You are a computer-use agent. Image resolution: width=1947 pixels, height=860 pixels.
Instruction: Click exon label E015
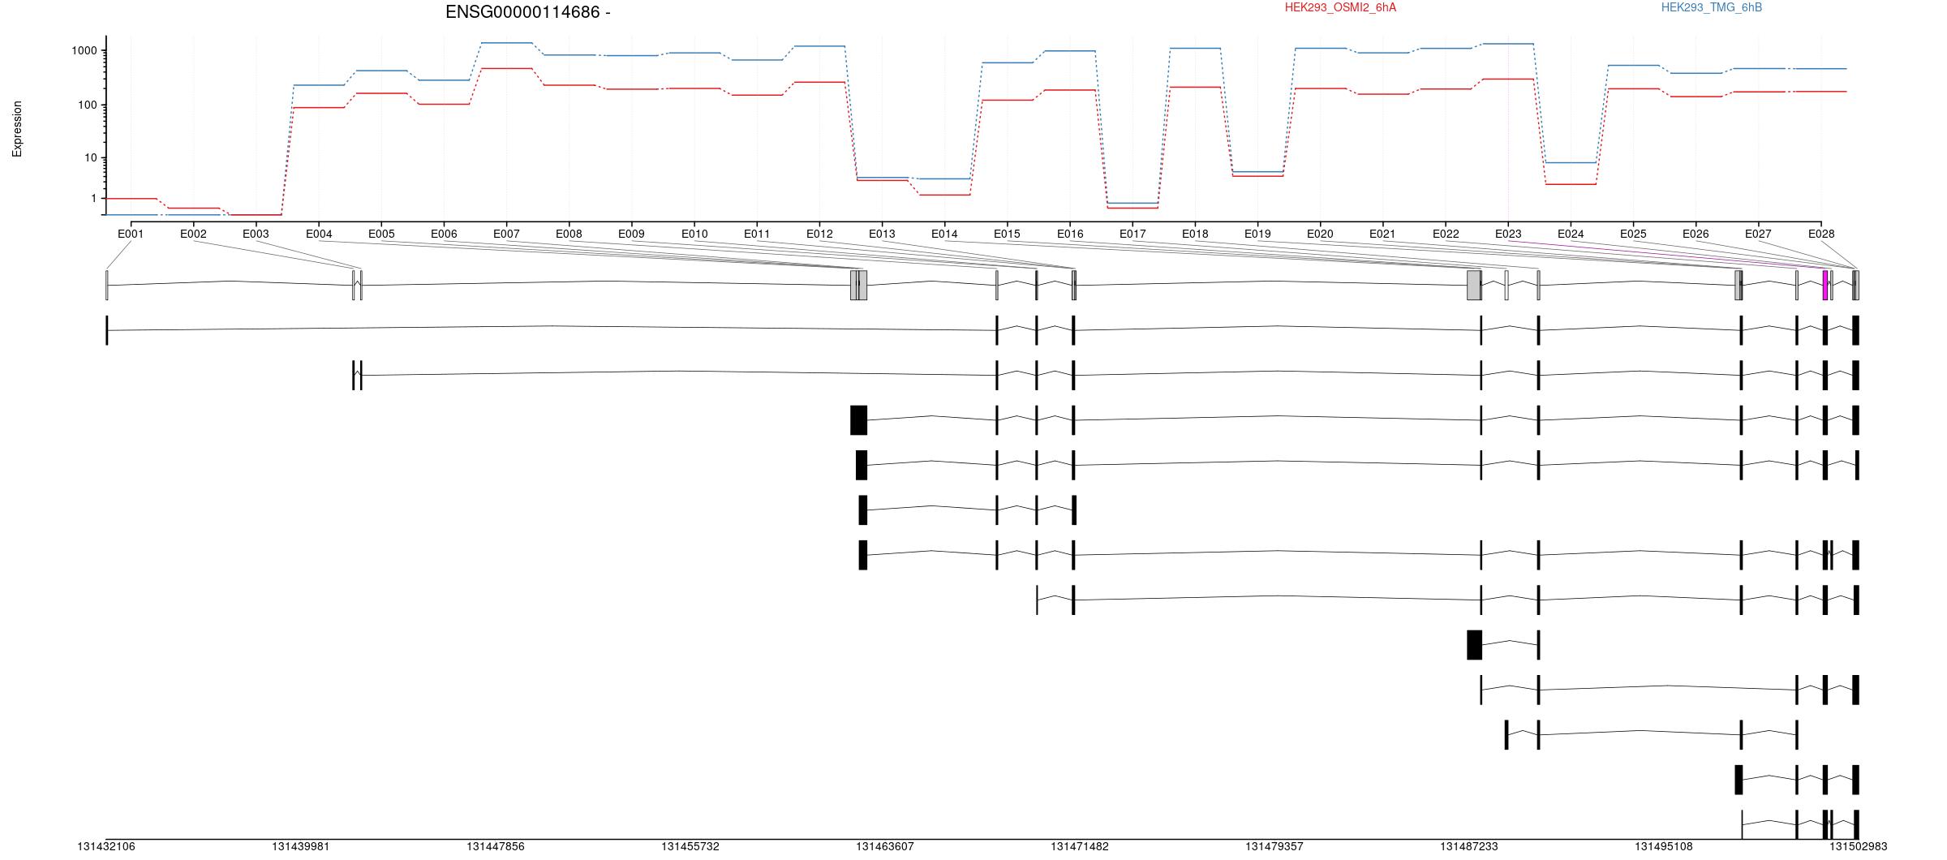1007,234
